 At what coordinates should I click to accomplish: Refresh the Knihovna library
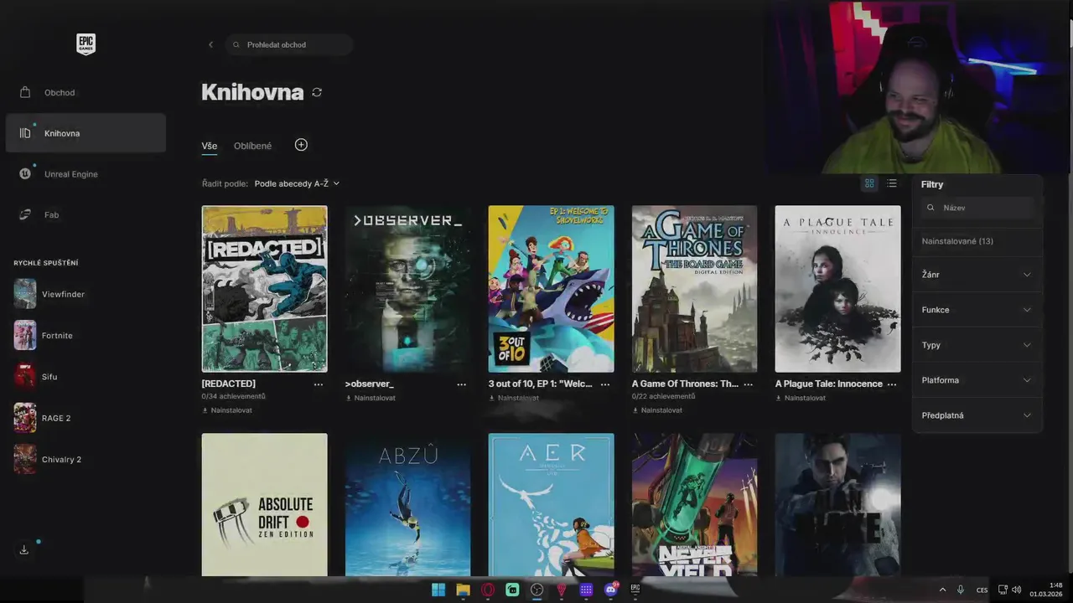click(317, 92)
